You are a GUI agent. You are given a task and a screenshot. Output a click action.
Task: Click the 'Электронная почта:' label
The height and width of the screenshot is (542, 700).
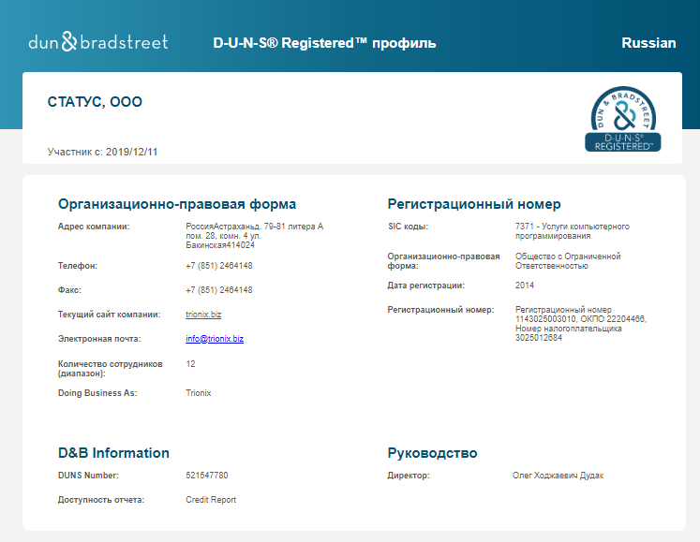[x=99, y=339]
